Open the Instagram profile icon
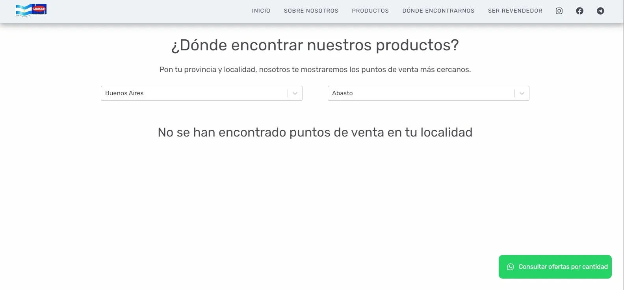Image resolution: width=624 pixels, height=290 pixels. click(x=559, y=11)
